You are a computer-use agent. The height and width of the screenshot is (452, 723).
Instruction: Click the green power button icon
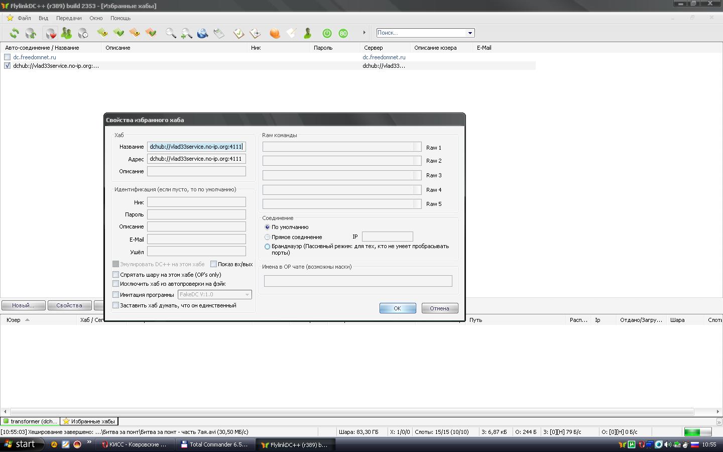tap(327, 33)
